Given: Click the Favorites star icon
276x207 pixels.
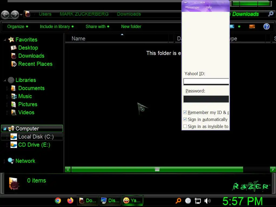Looking at the screenshot, I should (11, 39).
